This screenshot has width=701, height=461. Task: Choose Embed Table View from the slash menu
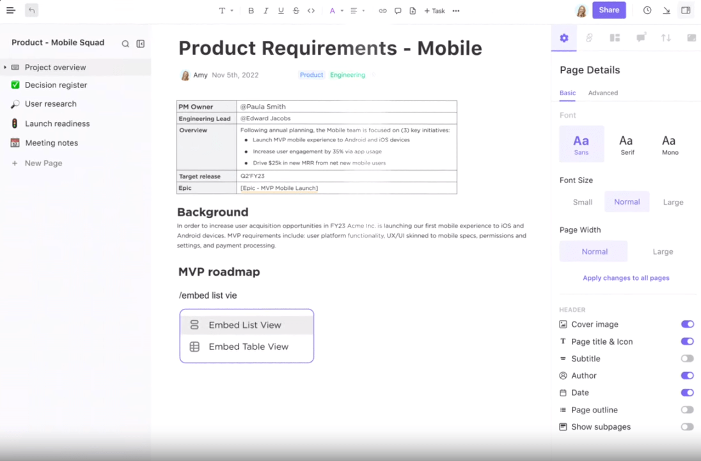[246, 347]
